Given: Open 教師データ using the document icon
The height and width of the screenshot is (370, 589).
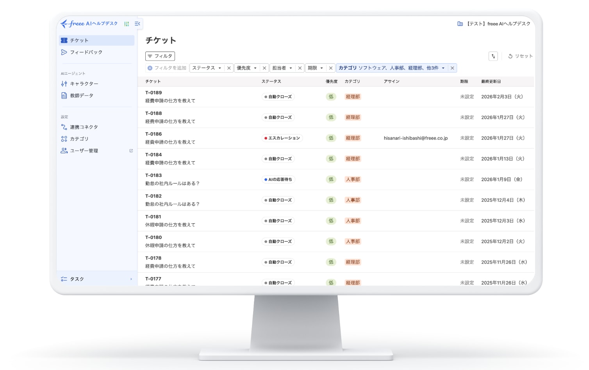Looking at the screenshot, I should 64,95.
